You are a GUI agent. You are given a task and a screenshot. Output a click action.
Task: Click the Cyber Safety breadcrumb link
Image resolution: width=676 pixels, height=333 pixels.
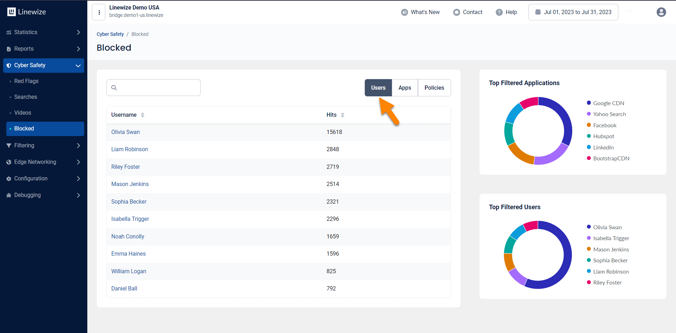[x=110, y=34]
